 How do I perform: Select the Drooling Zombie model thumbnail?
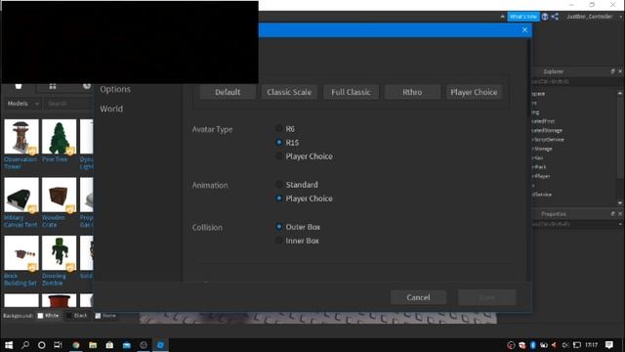[59, 253]
